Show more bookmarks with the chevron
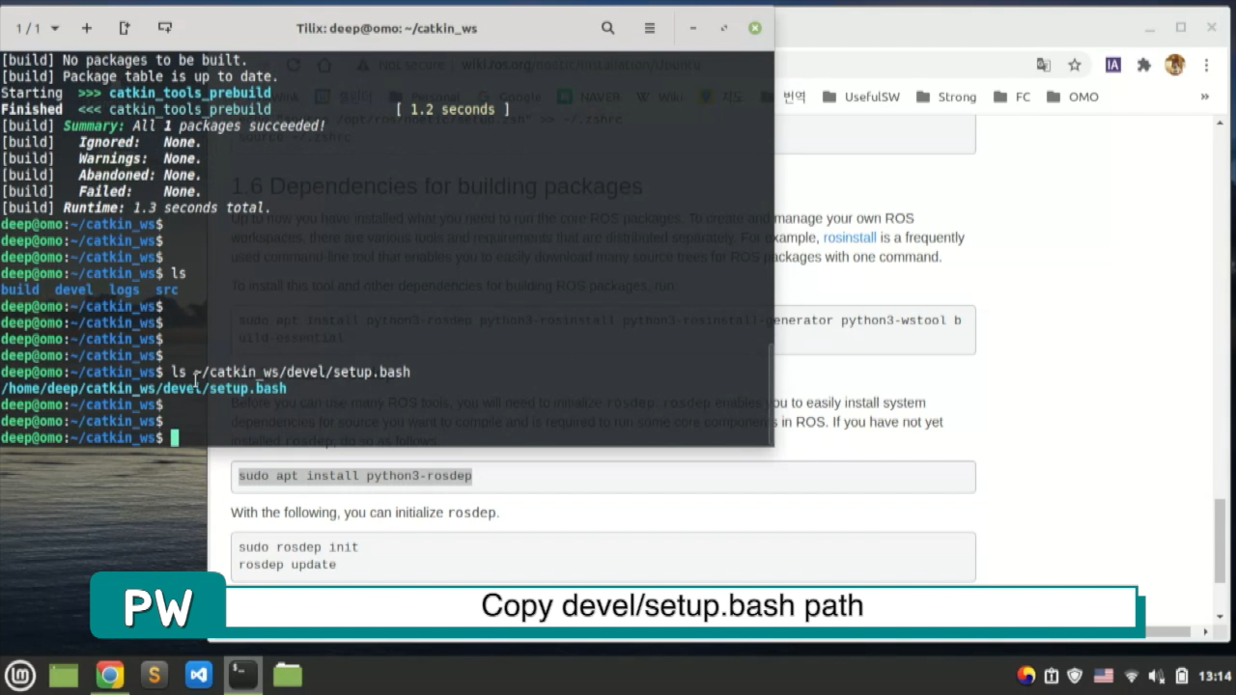1236x695 pixels. 1204,97
